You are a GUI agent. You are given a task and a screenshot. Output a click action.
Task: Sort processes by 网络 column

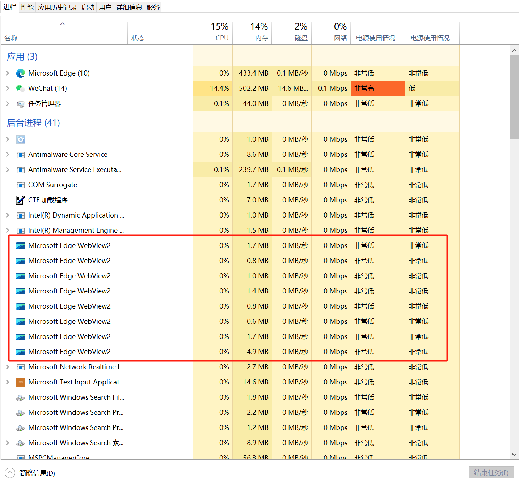[331, 33]
